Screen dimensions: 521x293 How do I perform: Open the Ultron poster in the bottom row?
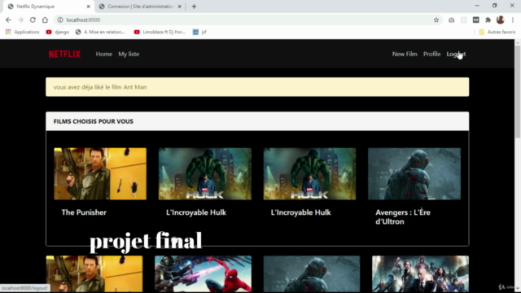(x=312, y=273)
